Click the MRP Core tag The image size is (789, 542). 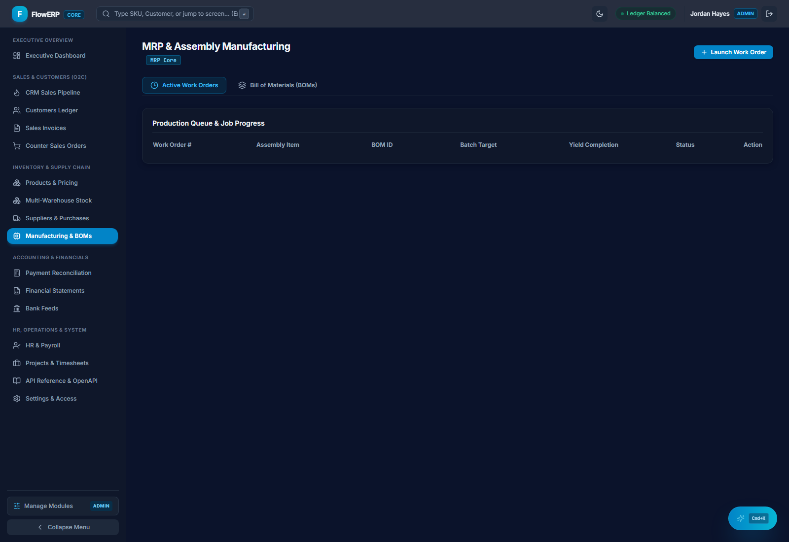pyautogui.click(x=163, y=60)
